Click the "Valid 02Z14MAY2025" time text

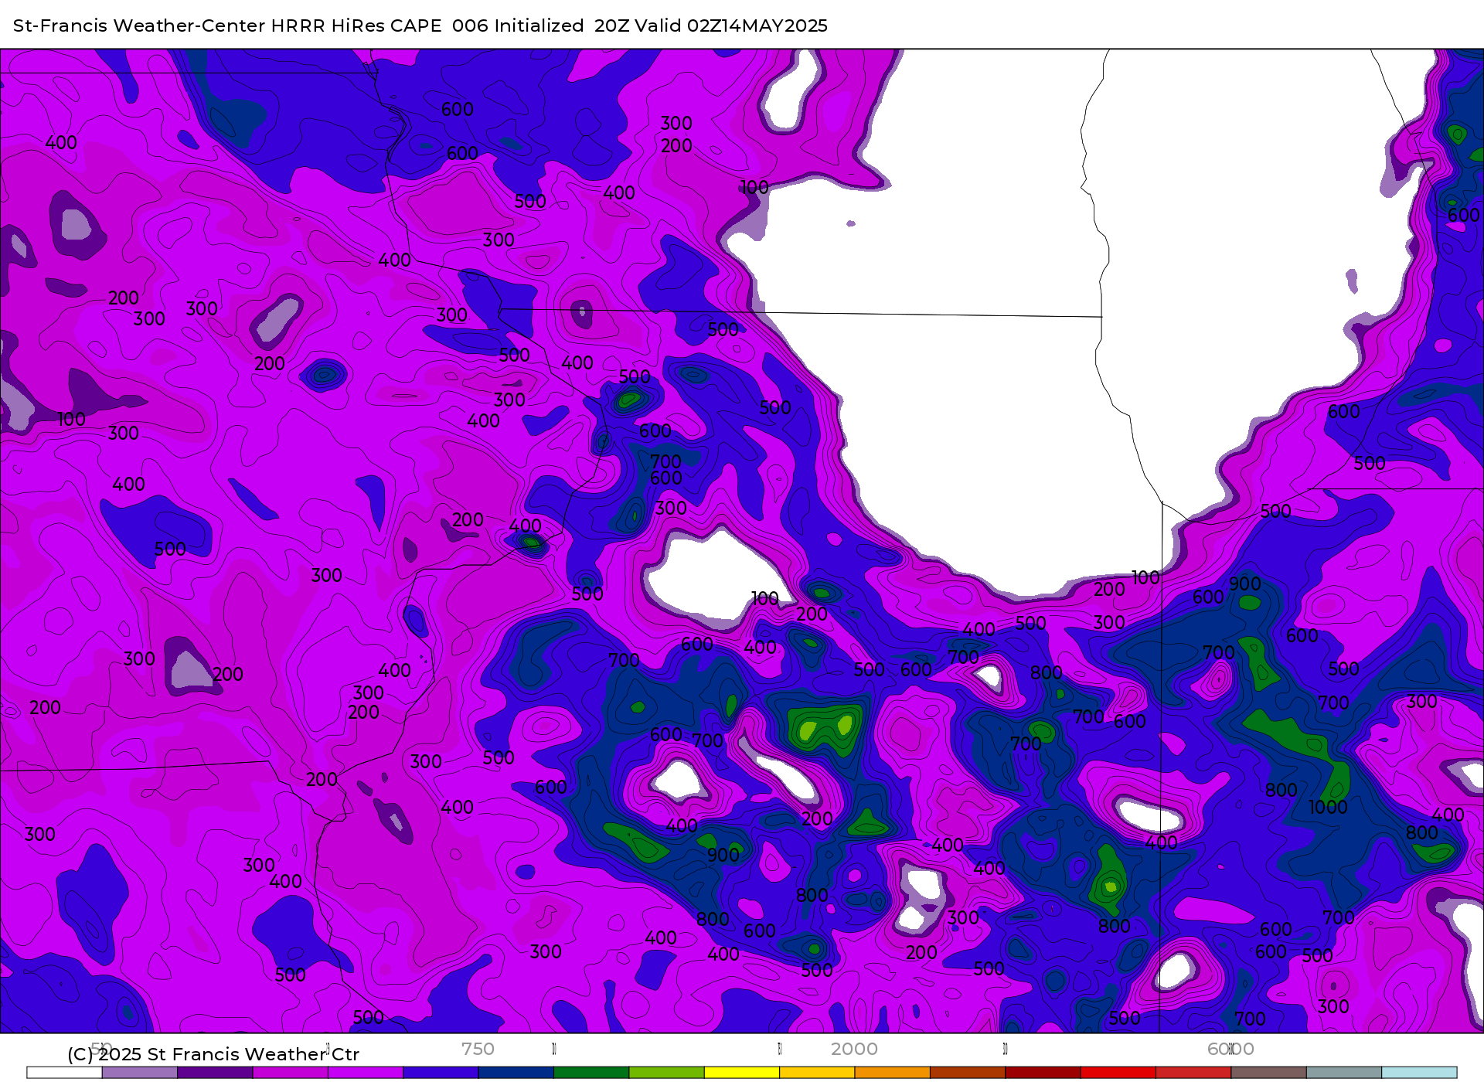click(x=731, y=26)
